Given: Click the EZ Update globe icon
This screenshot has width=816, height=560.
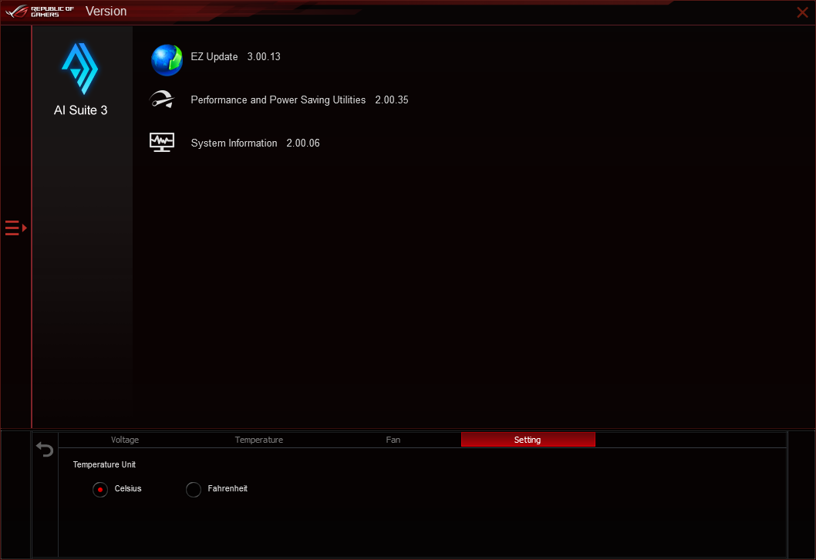Looking at the screenshot, I should [167, 60].
